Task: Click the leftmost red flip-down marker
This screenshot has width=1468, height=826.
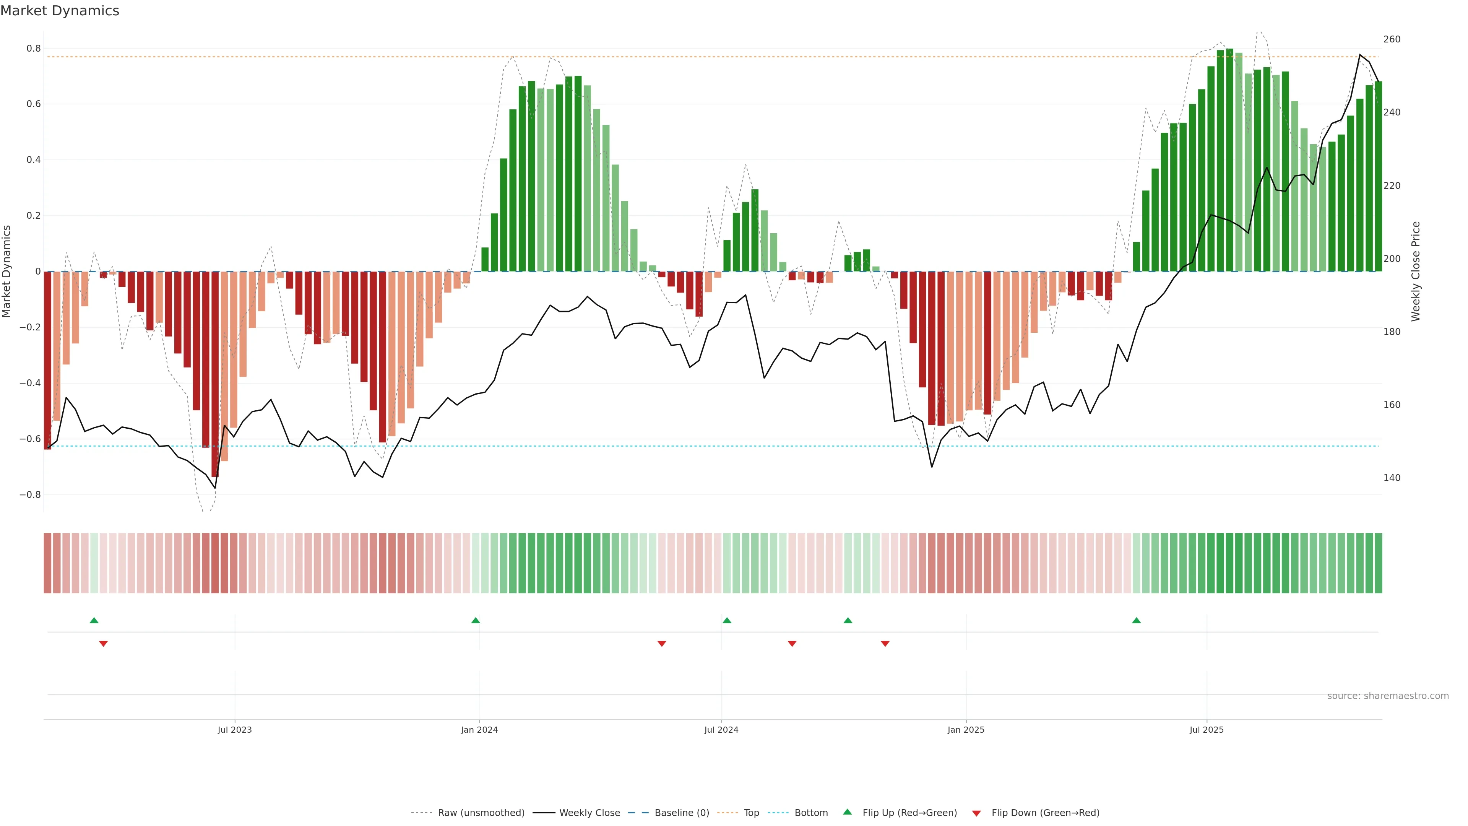Action: click(103, 644)
